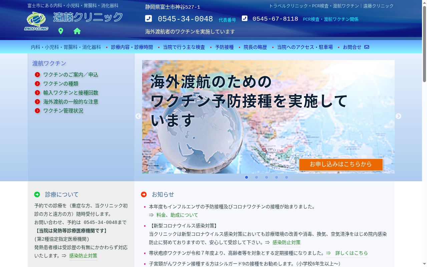Open 感染防止対策 link in お知らせ section

(286, 242)
